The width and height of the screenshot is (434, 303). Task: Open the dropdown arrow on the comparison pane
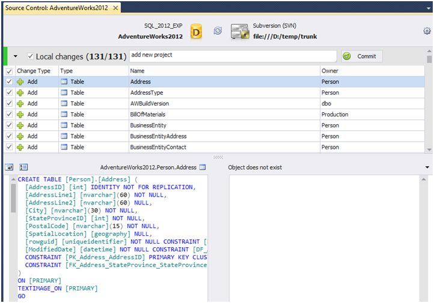(x=427, y=167)
